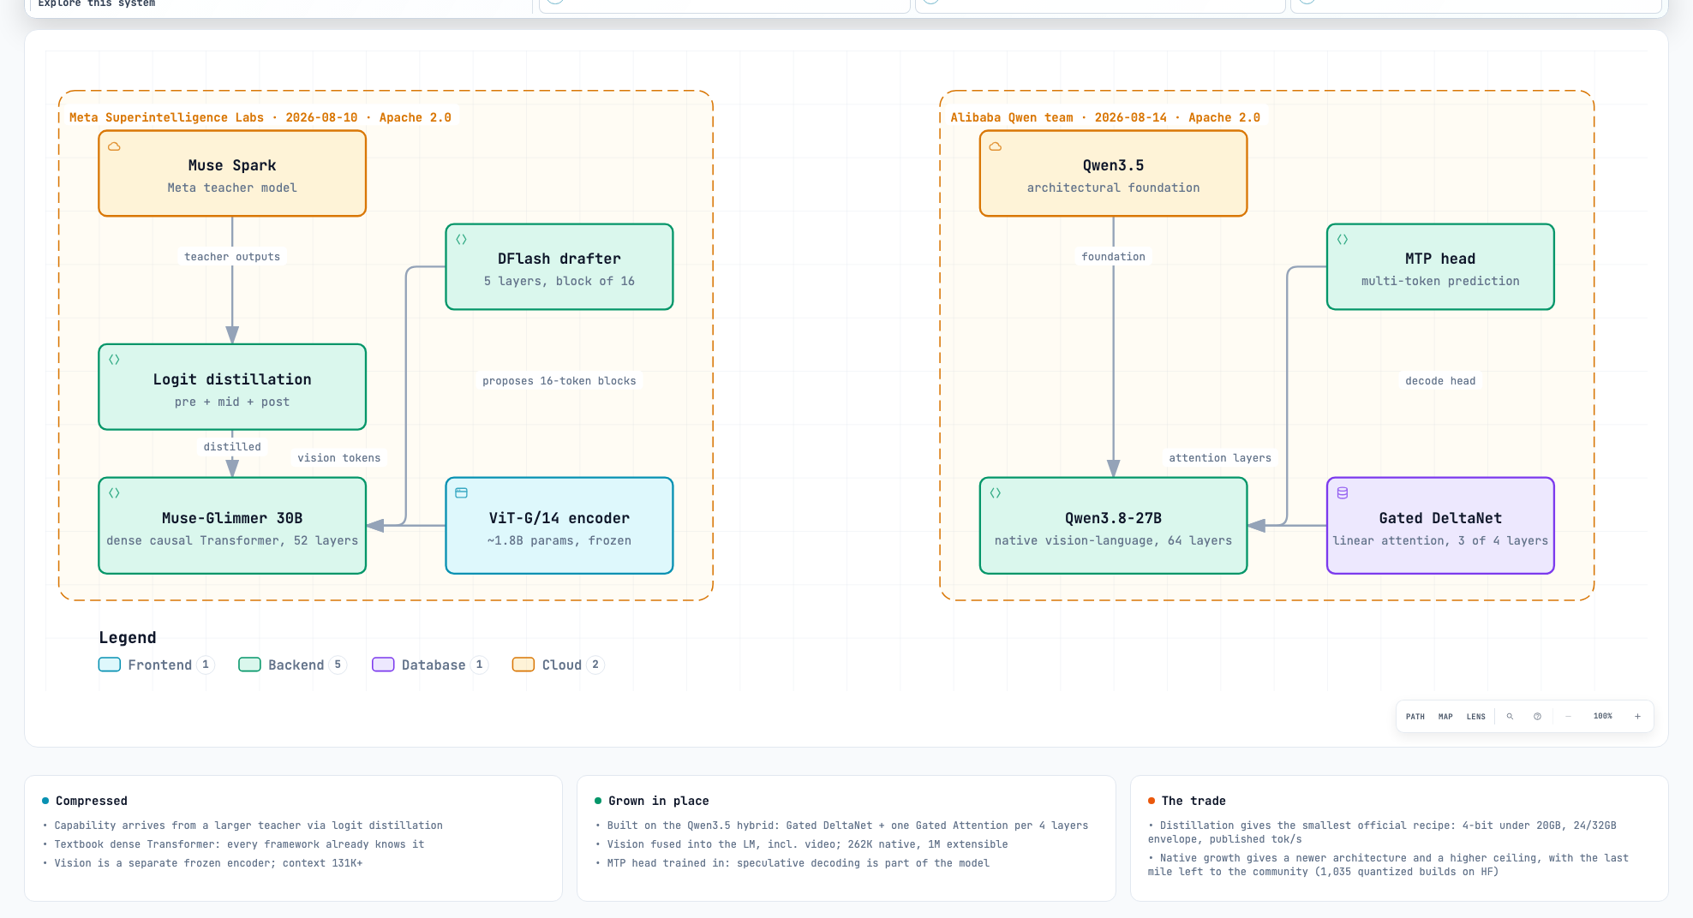Click the 'vision tokens' edge label
Screen dimensions: 1693x918
pyautogui.click(x=339, y=458)
